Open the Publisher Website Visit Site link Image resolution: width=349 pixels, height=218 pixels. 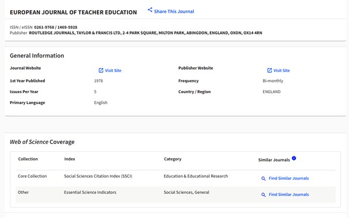pos(282,71)
